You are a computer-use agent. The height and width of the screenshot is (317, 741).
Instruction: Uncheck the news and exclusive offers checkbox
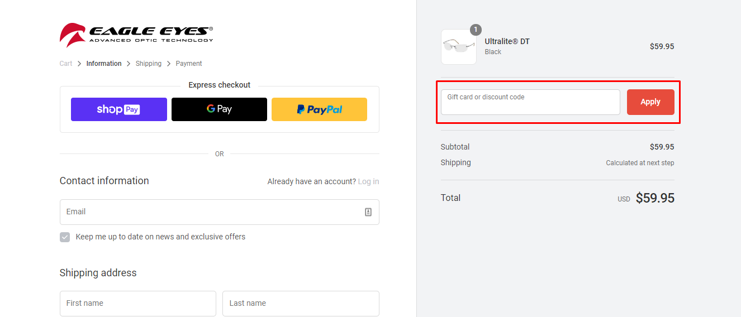(65, 237)
